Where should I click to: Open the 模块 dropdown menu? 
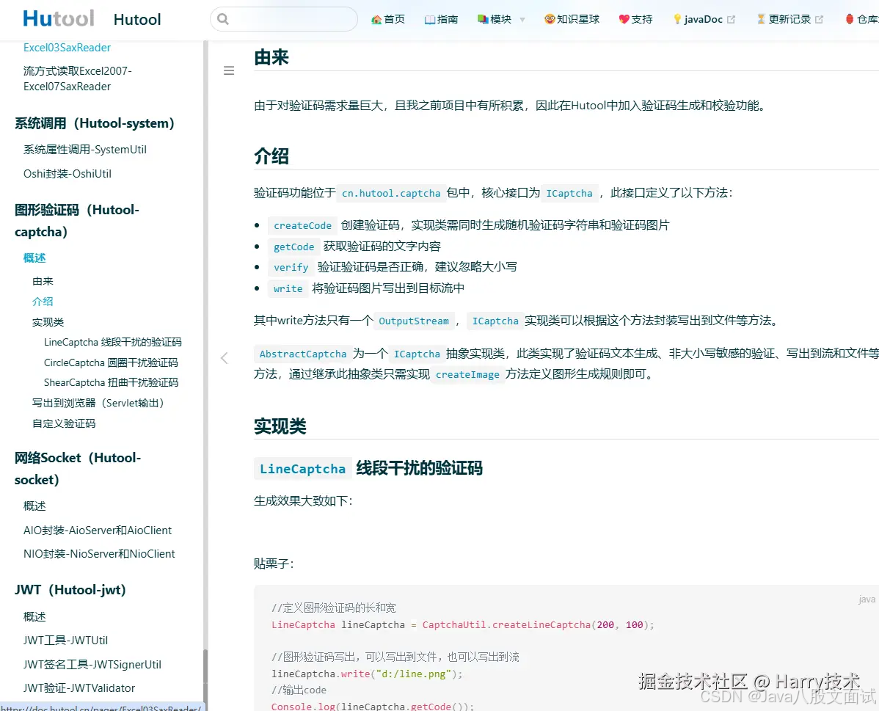click(500, 18)
